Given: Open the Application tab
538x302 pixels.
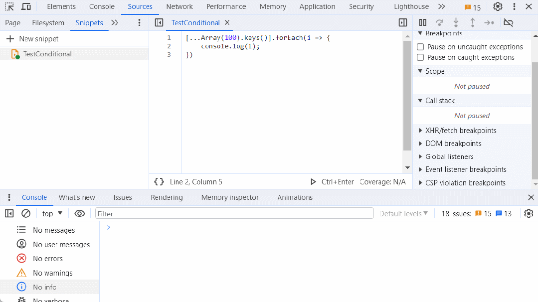Looking at the screenshot, I should pyautogui.click(x=317, y=6).
